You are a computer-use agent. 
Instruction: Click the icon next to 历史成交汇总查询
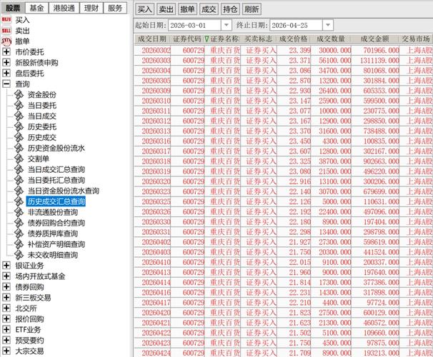pyautogui.click(x=19, y=201)
